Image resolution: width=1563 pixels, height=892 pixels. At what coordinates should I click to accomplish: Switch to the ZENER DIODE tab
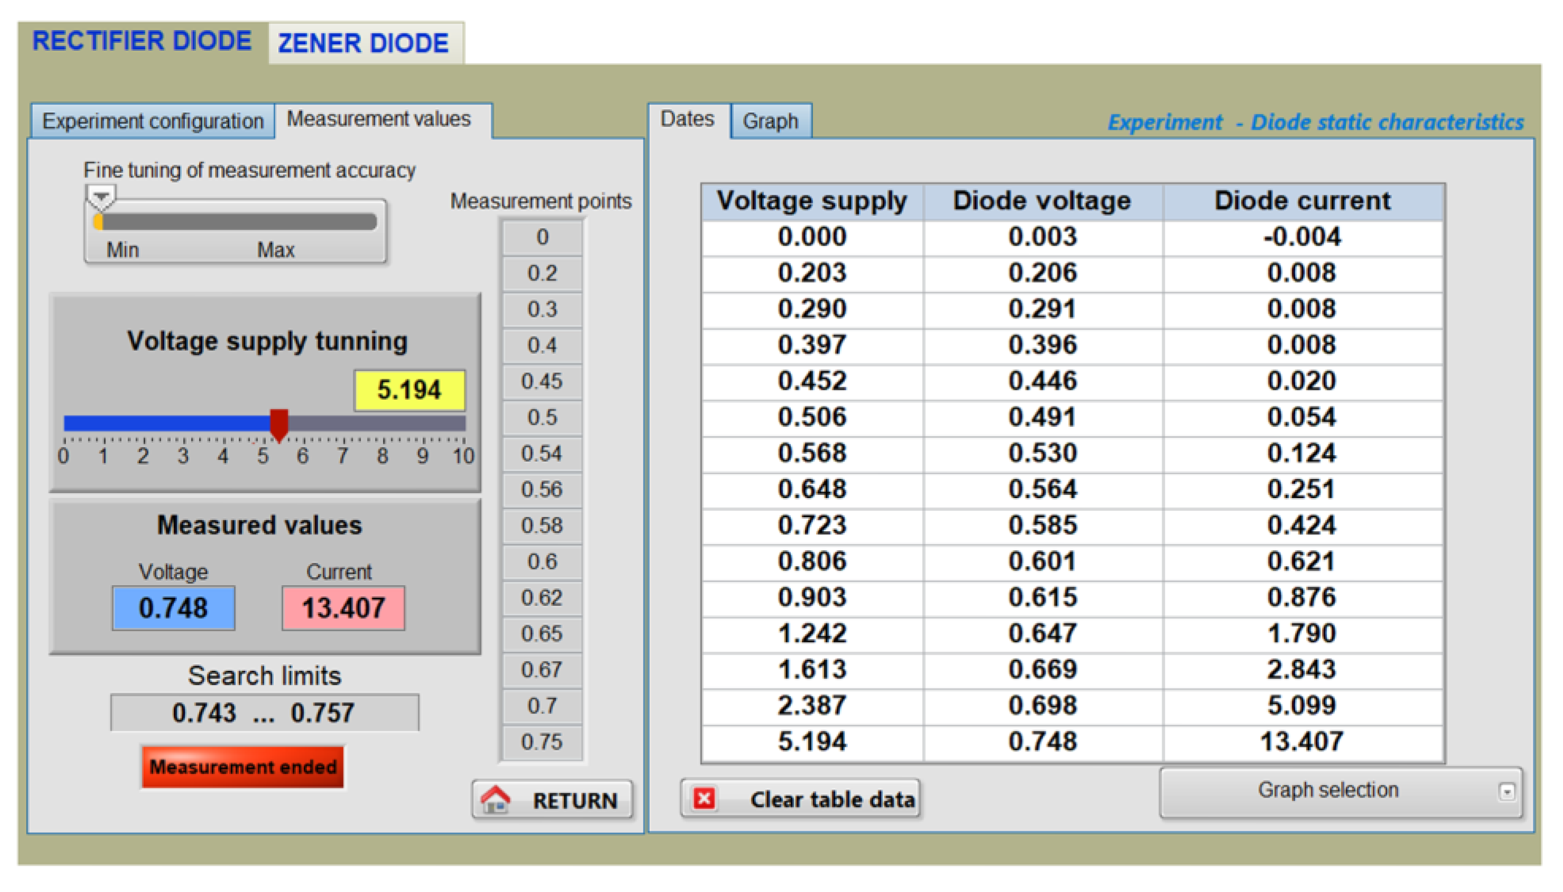point(363,43)
